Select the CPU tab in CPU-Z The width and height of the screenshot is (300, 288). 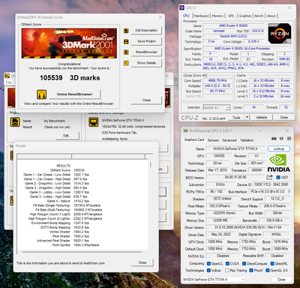pos(186,16)
